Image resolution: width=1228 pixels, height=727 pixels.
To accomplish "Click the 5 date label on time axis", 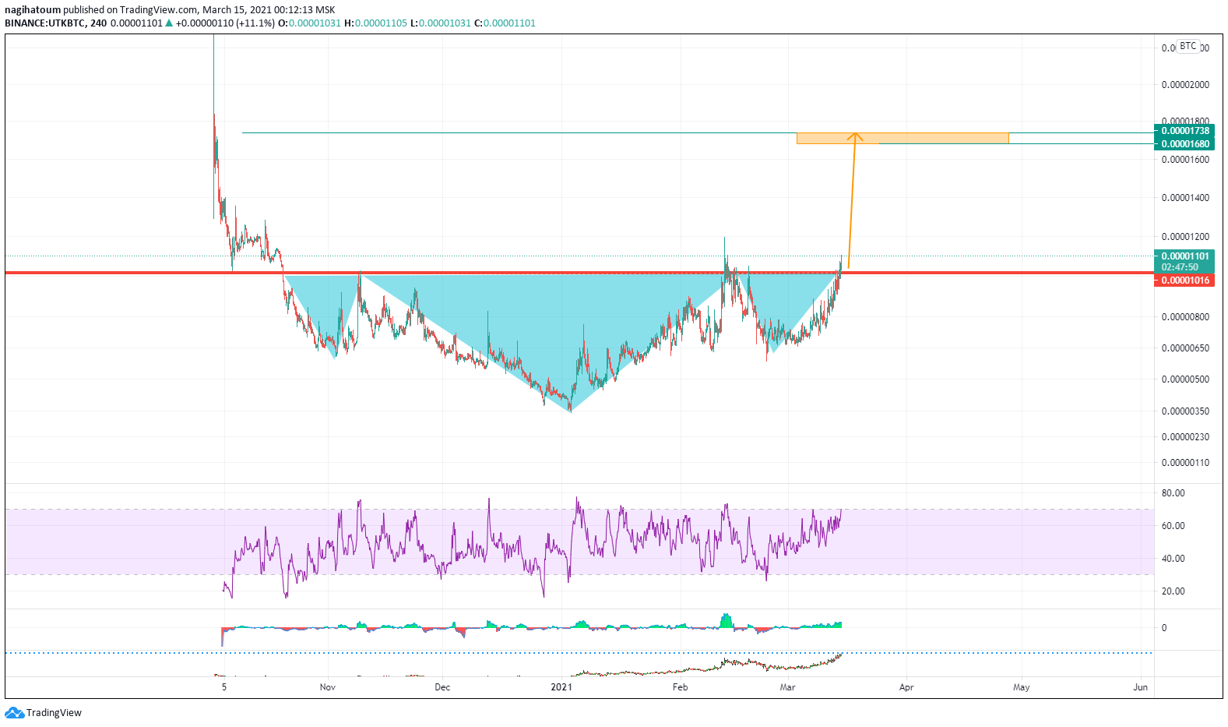I will pos(224,687).
